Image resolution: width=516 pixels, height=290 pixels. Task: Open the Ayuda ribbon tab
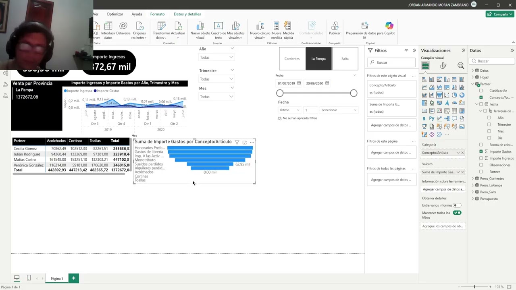(x=137, y=14)
